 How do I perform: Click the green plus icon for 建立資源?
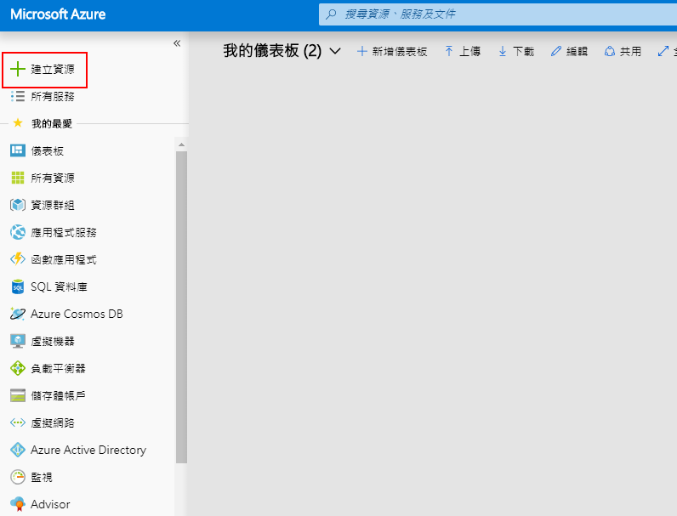click(x=18, y=69)
